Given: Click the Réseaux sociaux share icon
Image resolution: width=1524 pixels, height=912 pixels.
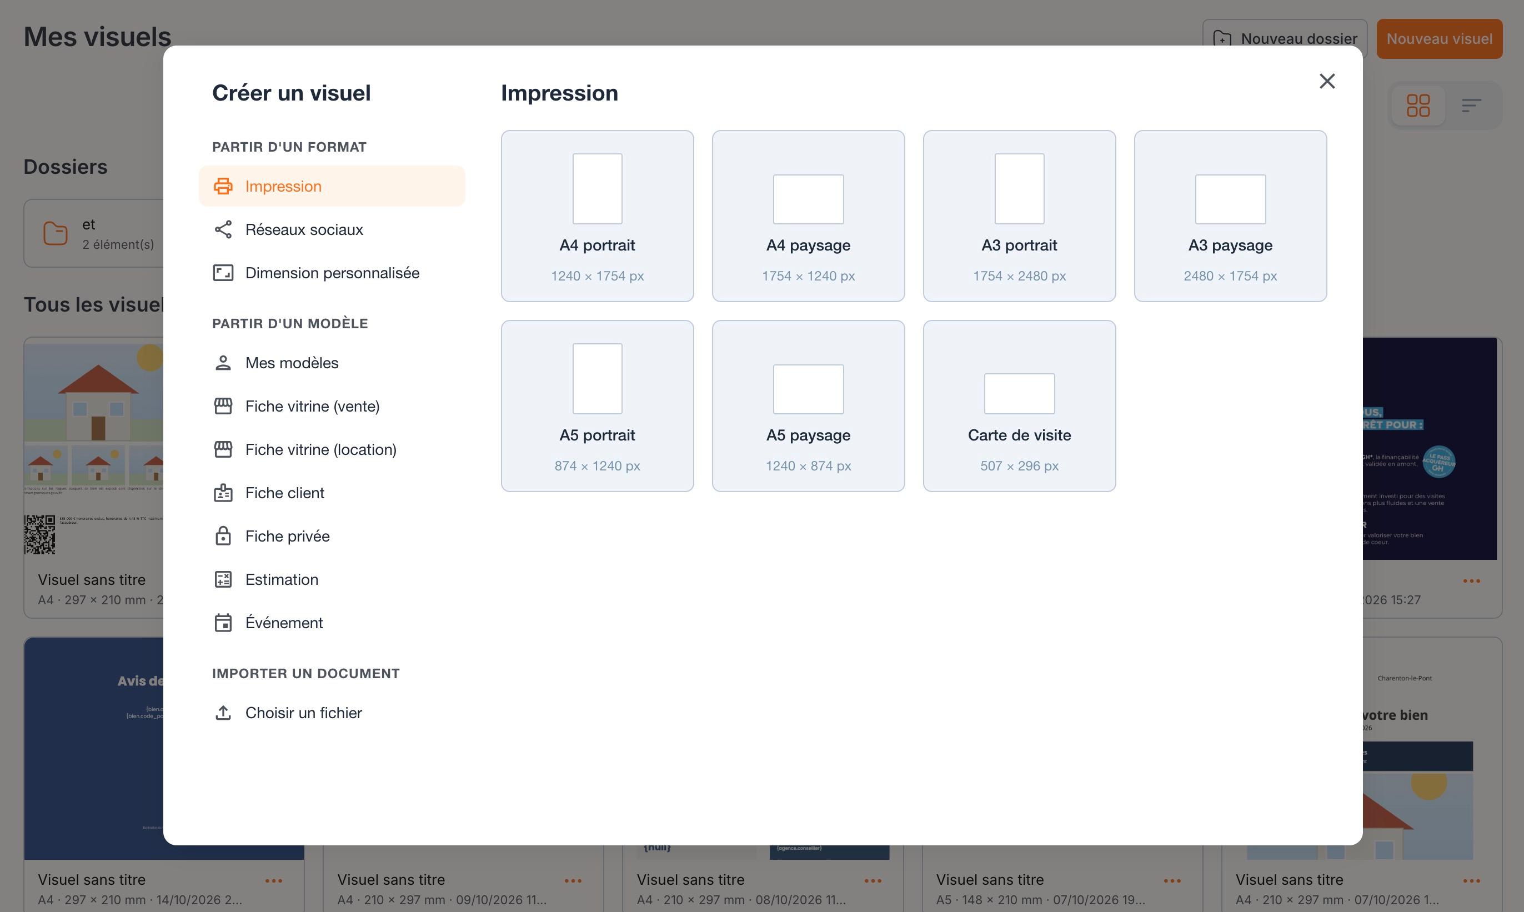Looking at the screenshot, I should (223, 229).
